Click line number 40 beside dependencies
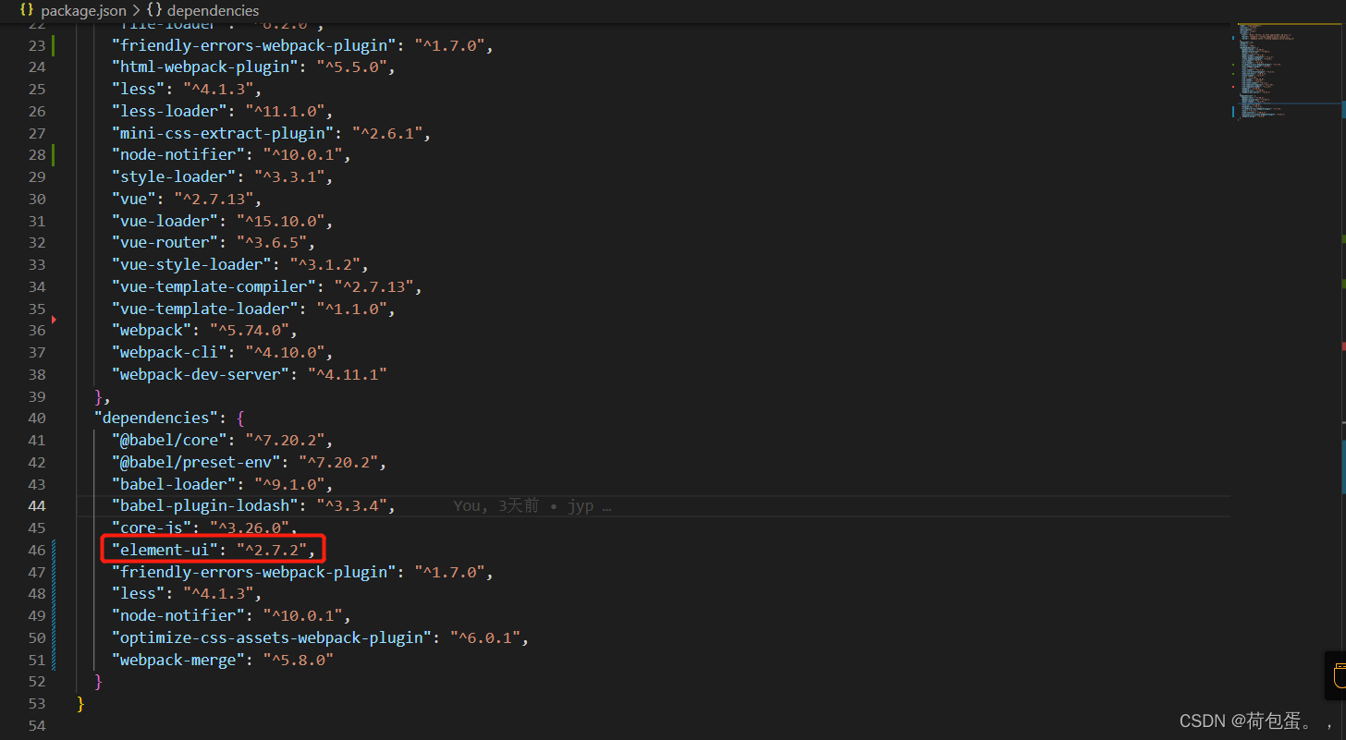This screenshot has width=1346, height=740. point(37,418)
